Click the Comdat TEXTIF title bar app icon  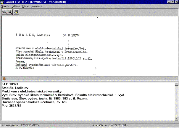2,2
